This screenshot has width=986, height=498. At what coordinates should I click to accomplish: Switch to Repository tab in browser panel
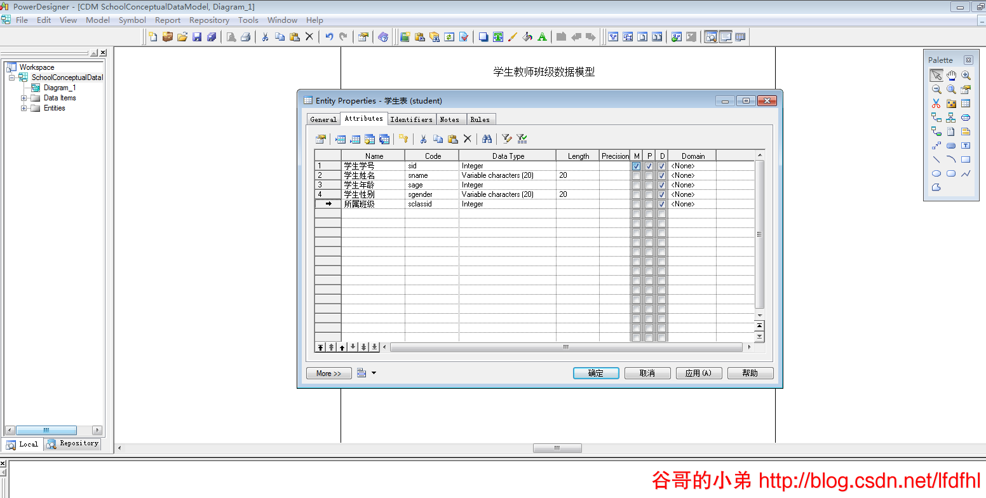[72, 443]
